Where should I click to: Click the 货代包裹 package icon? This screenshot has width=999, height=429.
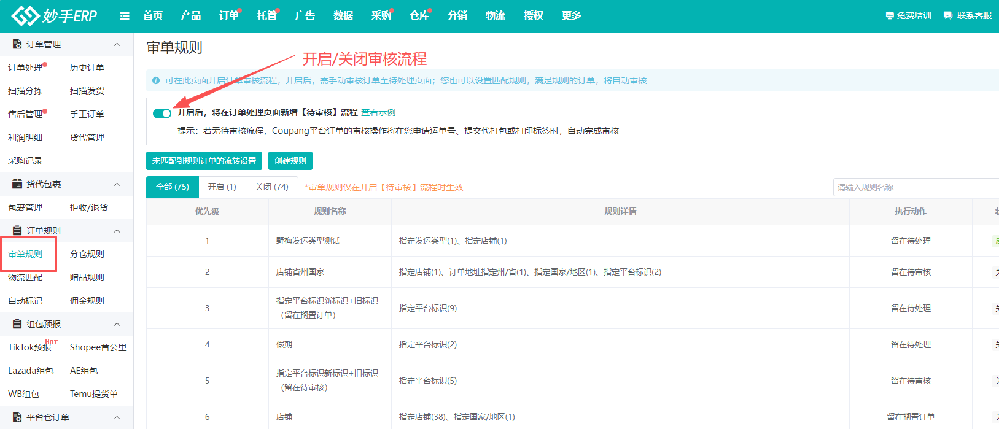pyautogui.click(x=17, y=184)
